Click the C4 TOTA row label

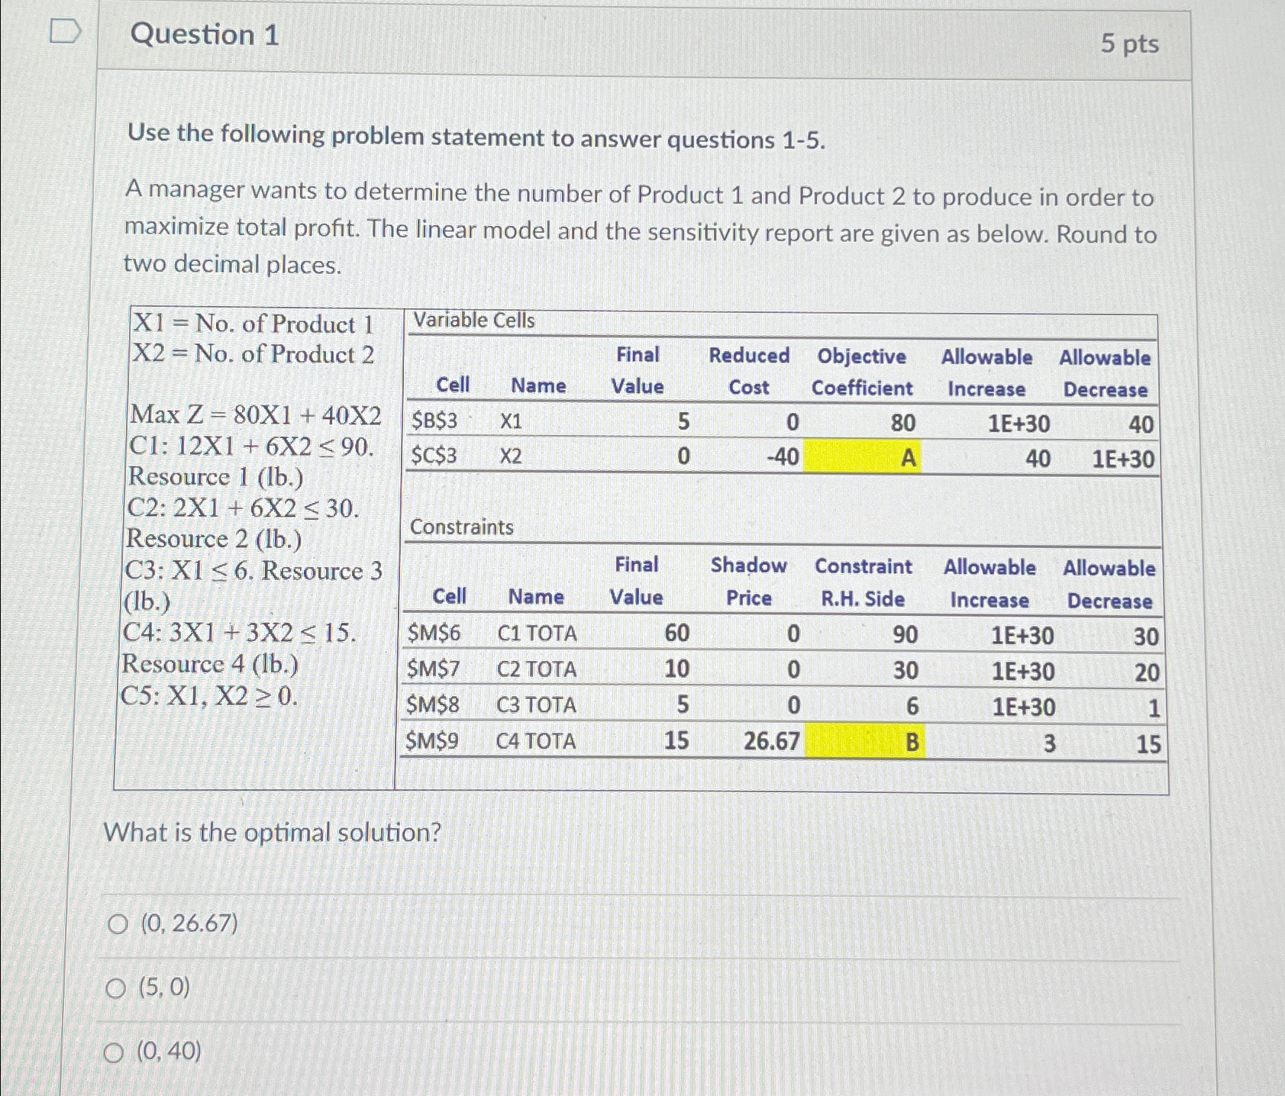538,741
